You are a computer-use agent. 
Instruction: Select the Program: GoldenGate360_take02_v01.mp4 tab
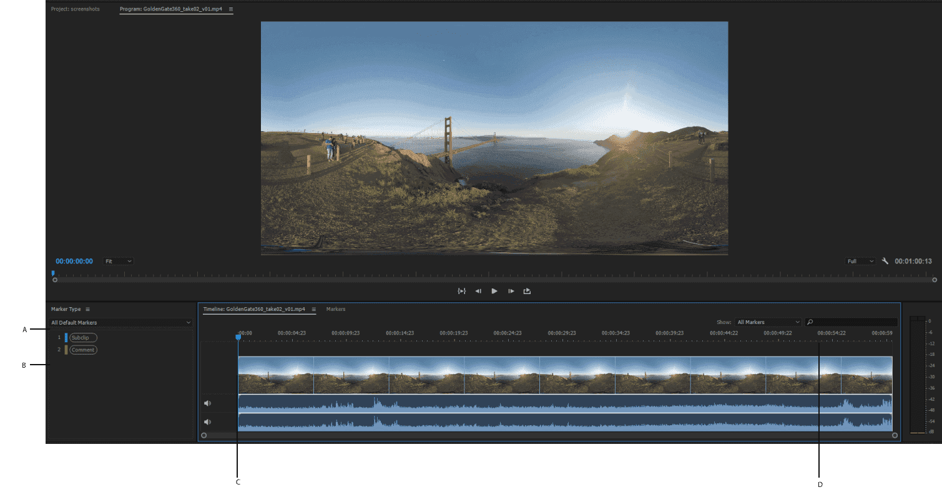(171, 9)
